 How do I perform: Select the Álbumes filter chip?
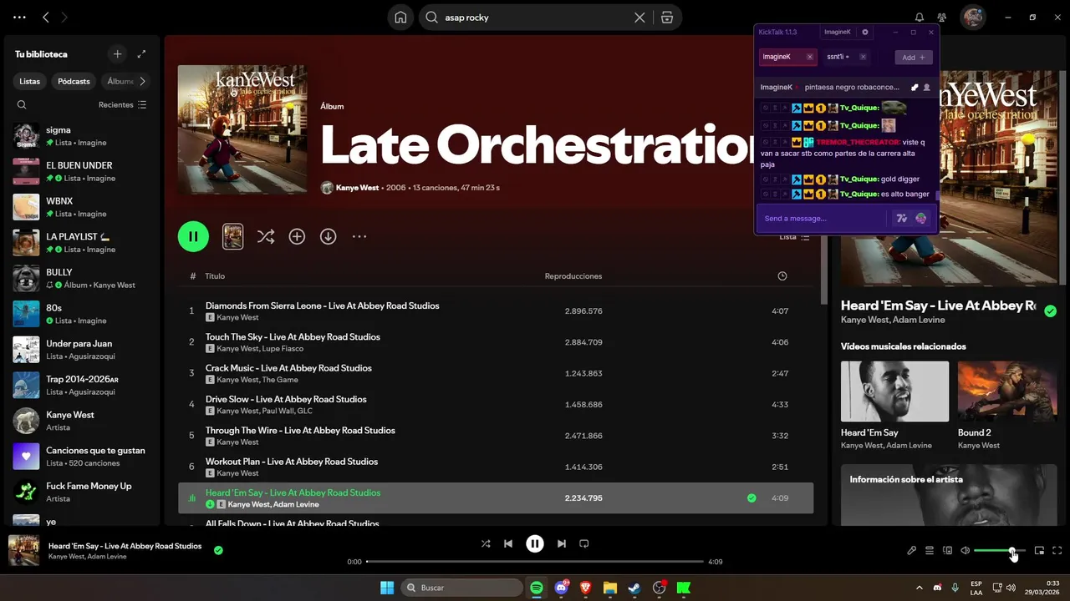(120, 81)
